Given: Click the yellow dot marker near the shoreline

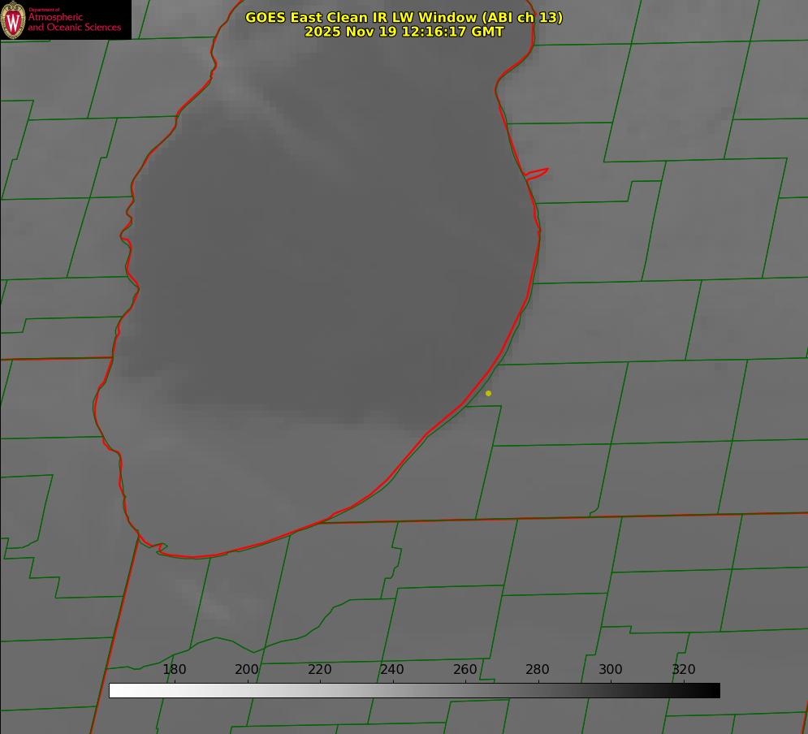Looking at the screenshot, I should (x=488, y=393).
